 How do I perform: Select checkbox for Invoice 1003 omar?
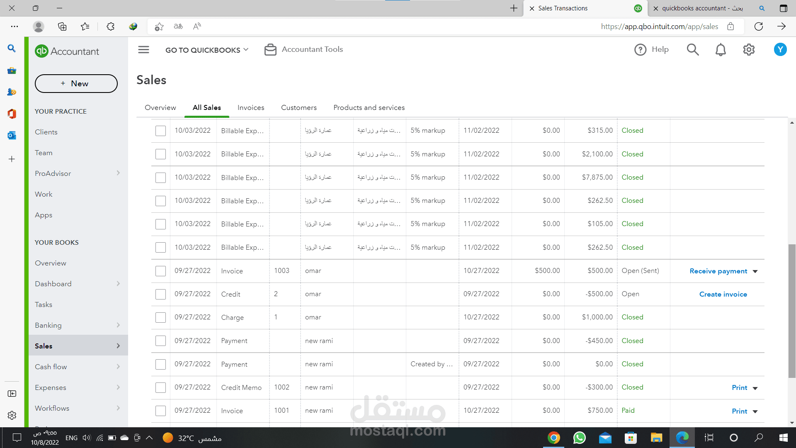[160, 271]
